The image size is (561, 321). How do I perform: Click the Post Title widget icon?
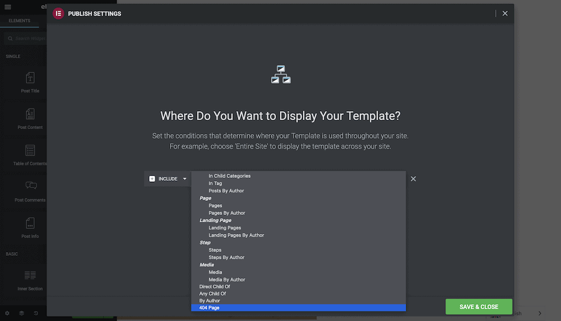pyautogui.click(x=30, y=77)
